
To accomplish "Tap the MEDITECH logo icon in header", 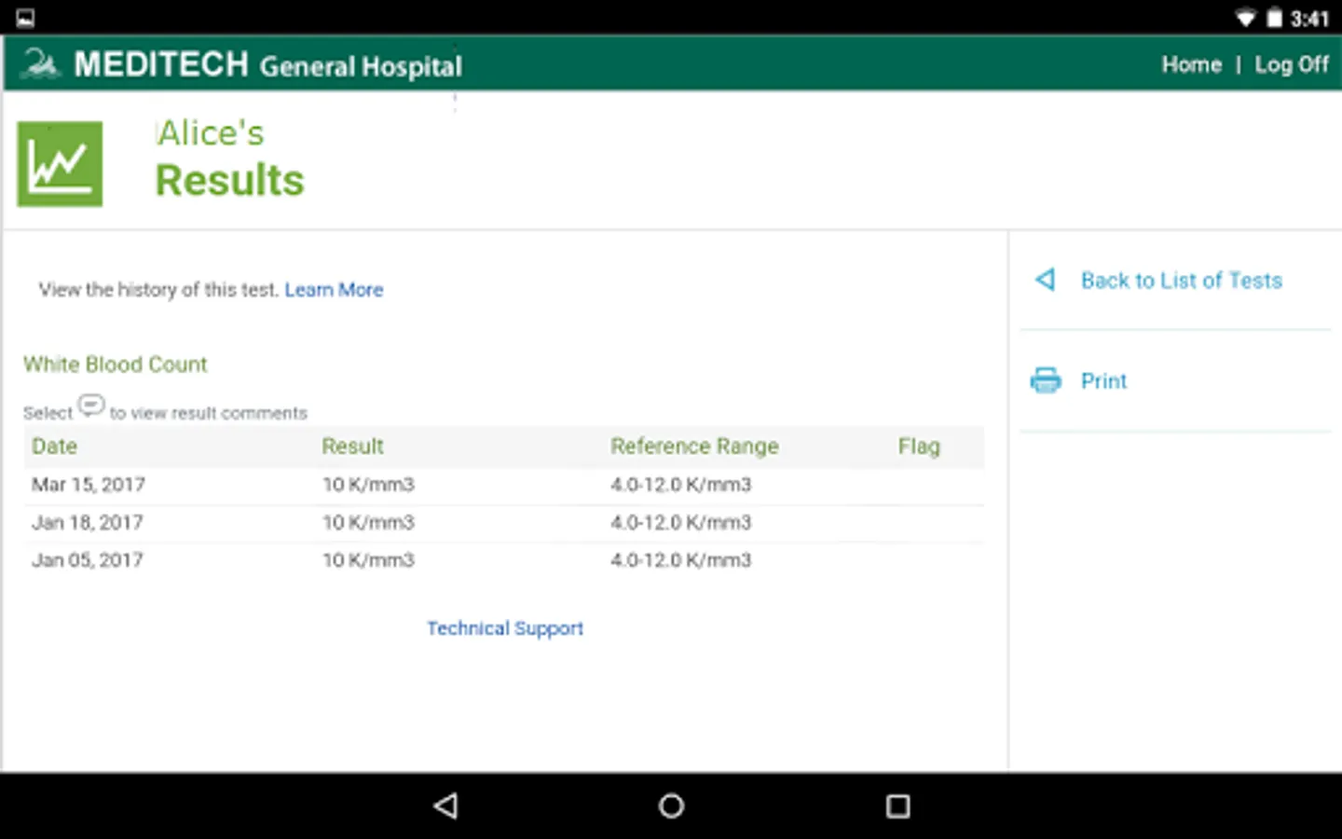I will pos(40,63).
